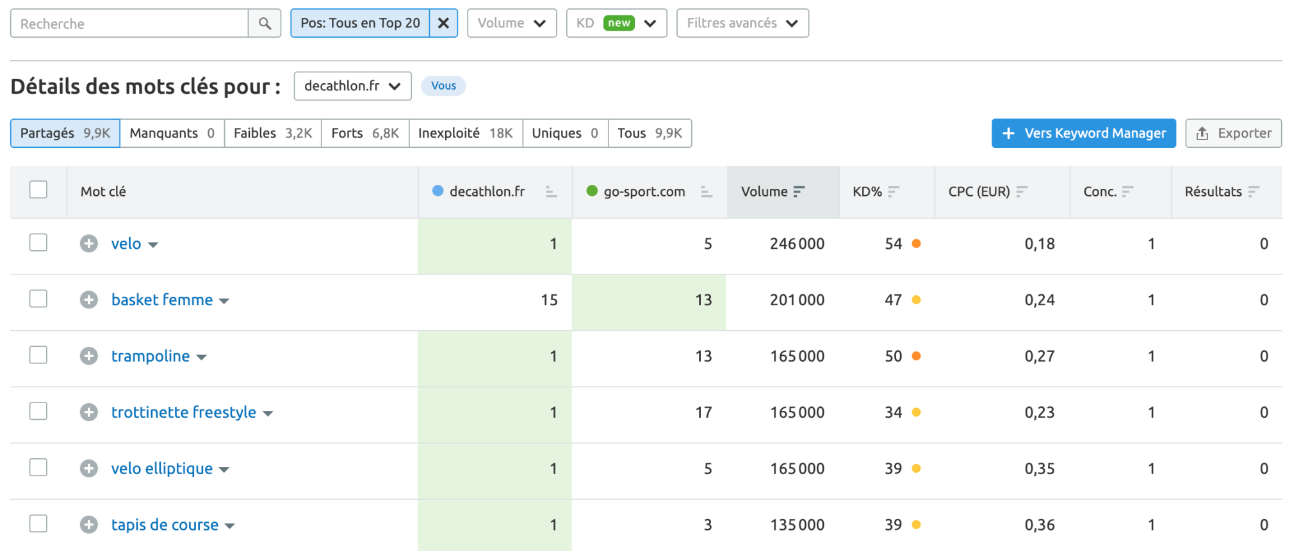Open the 'trottinette freestyle' keyword link
The width and height of the screenshot is (1294, 551).
(x=183, y=413)
